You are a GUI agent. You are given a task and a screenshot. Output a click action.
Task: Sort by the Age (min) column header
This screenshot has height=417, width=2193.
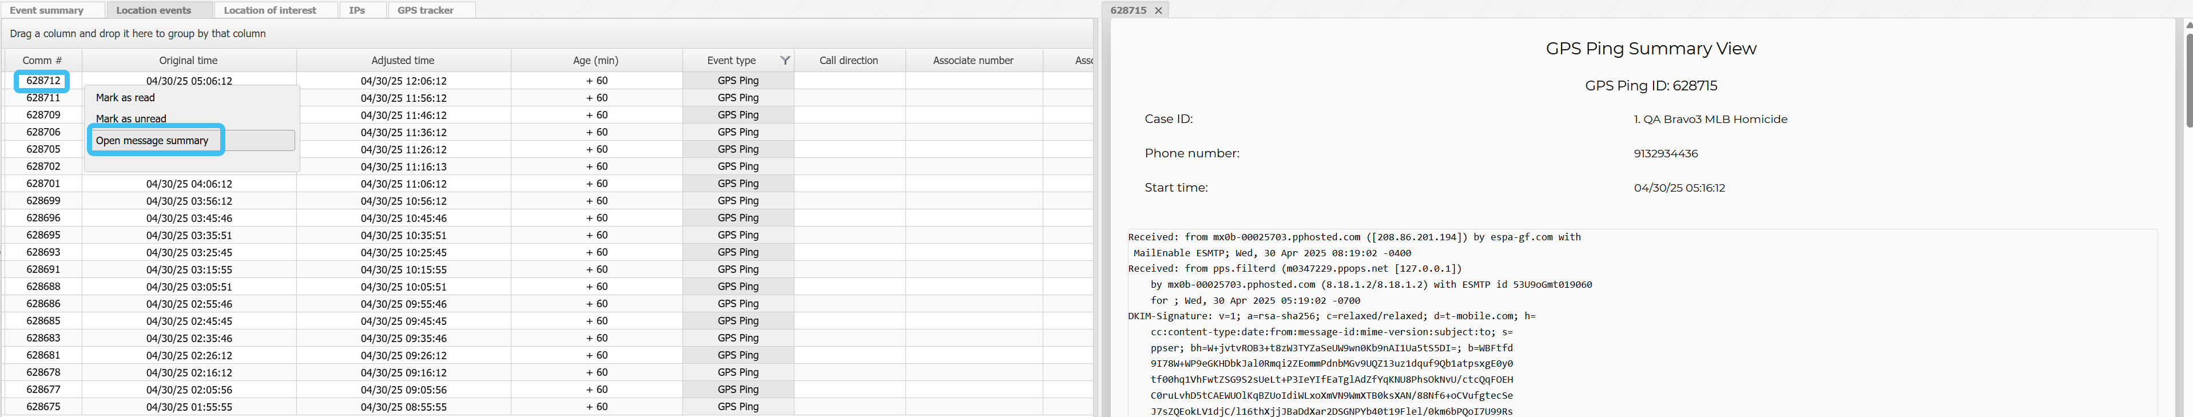(x=596, y=61)
